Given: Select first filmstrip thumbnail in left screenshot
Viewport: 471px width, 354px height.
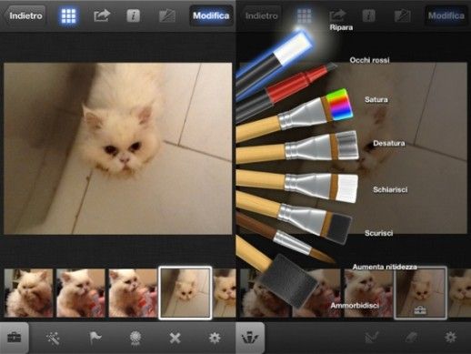Looking at the screenshot, I should pyautogui.click(x=28, y=293).
